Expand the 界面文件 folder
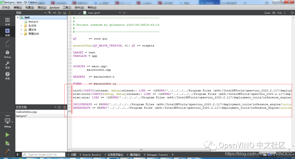295x159 pixels. [x=22, y=34]
